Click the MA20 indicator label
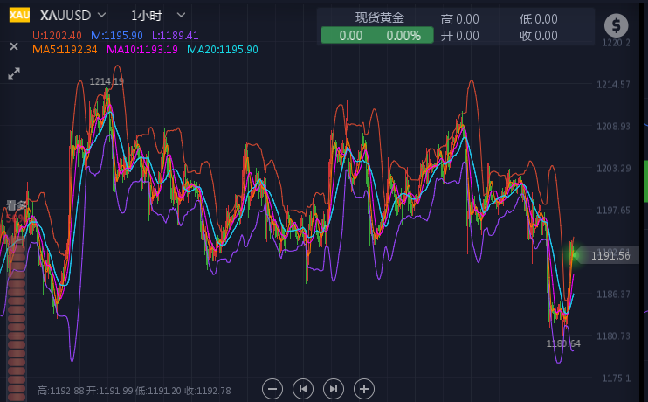This screenshot has height=402, width=648. 223,50
